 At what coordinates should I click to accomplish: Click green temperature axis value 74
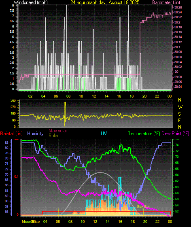[177, 145]
